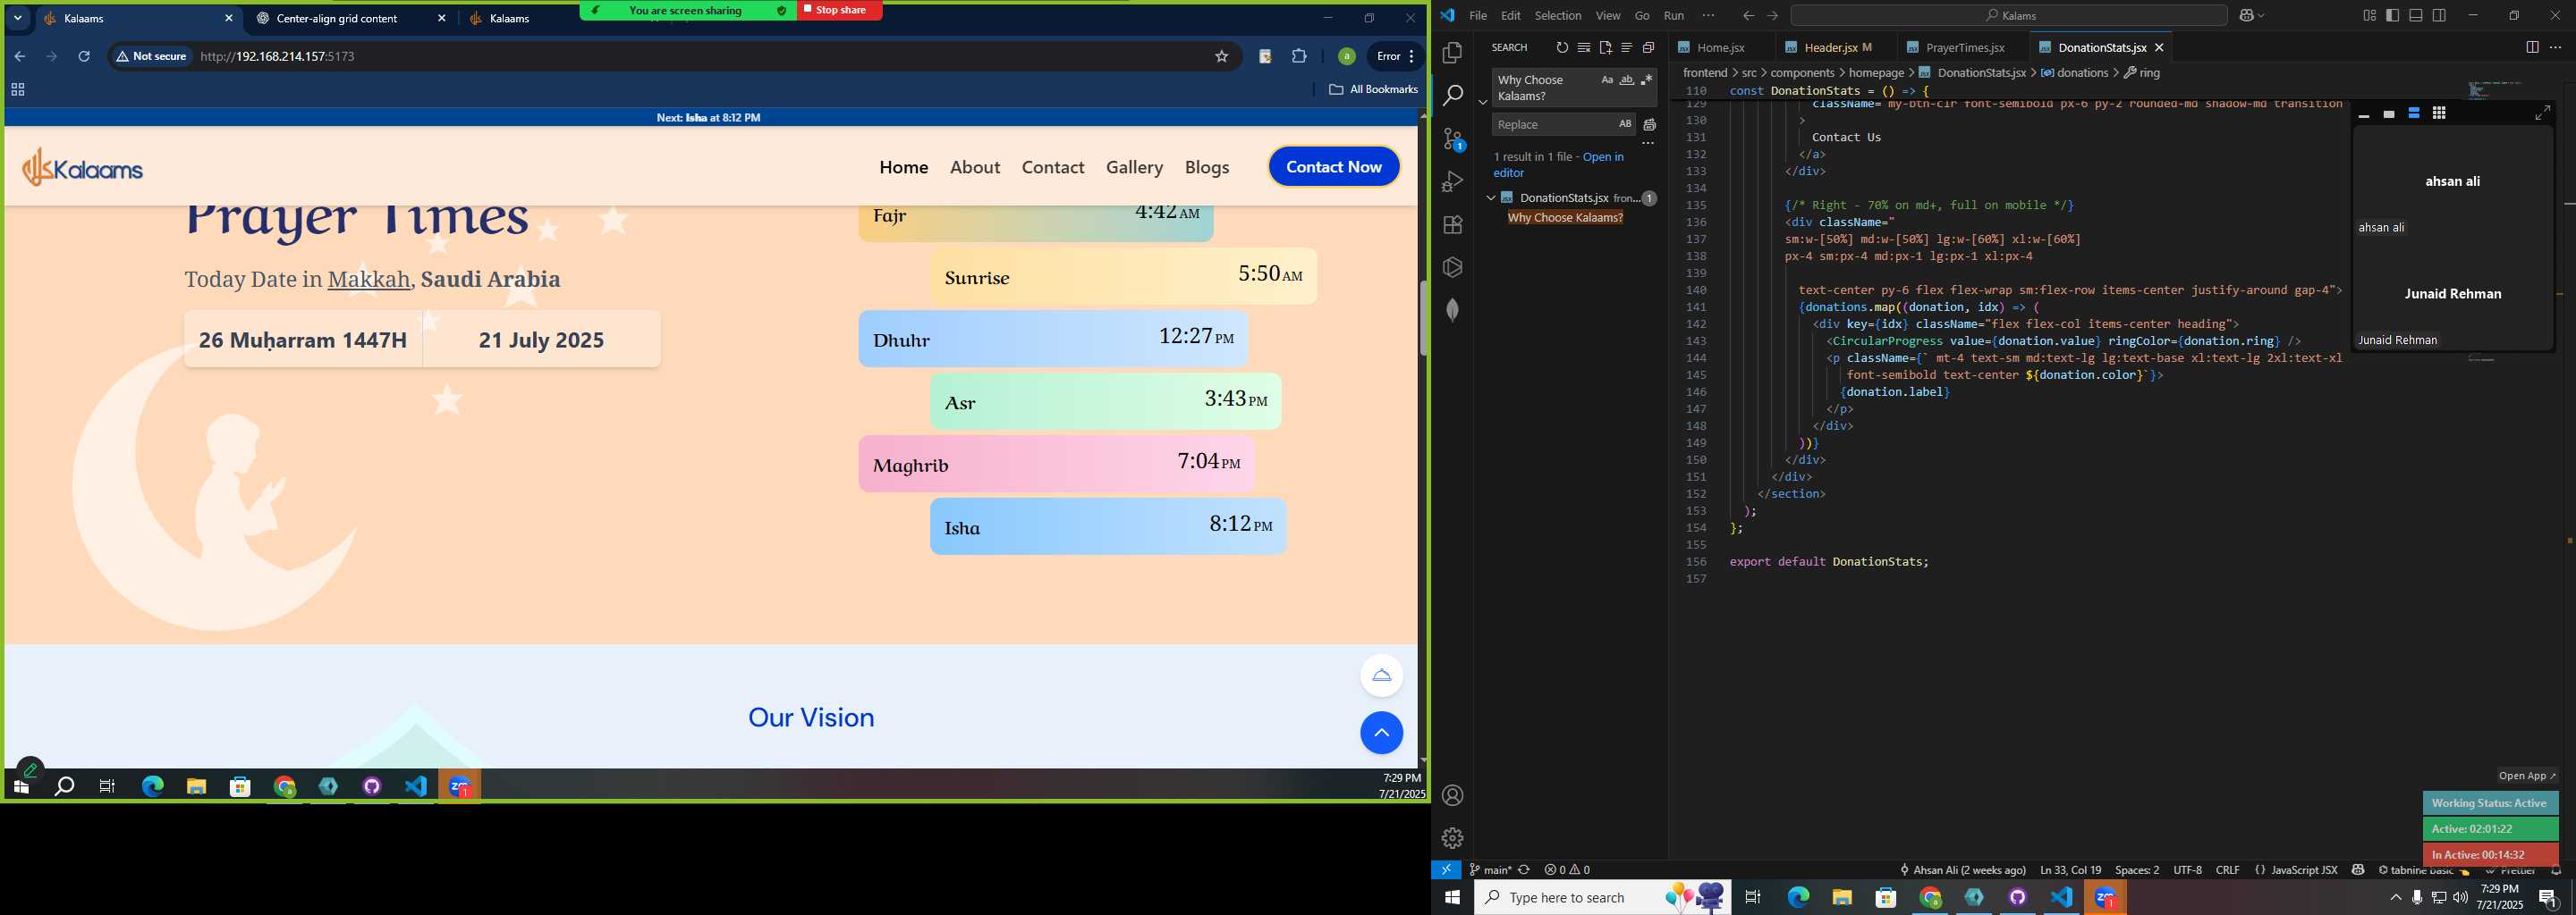Open tab groups grid icon in bookmarks bar
Image resolution: width=2576 pixels, height=915 pixels.
17,90
